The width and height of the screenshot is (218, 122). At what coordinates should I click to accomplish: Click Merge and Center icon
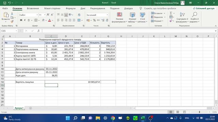coord(79,20)
